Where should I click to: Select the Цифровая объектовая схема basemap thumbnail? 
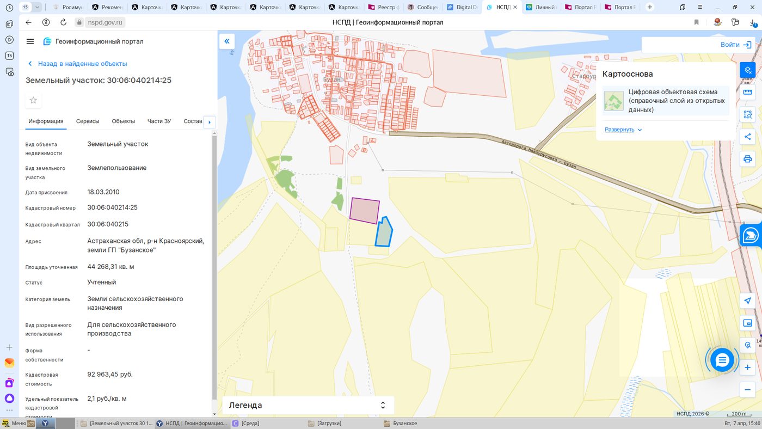coord(614,101)
